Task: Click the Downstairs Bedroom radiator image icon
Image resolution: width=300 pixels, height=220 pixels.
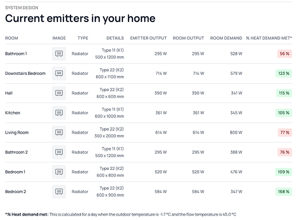Action: (x=59, y=73)
